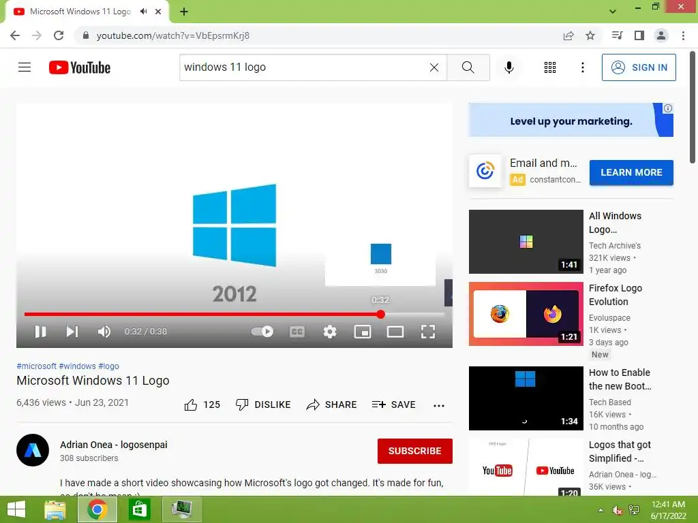Viewport: 698px width, 523px height.
Task: Open the YouTube apps grid
Action: click(550, 67)
